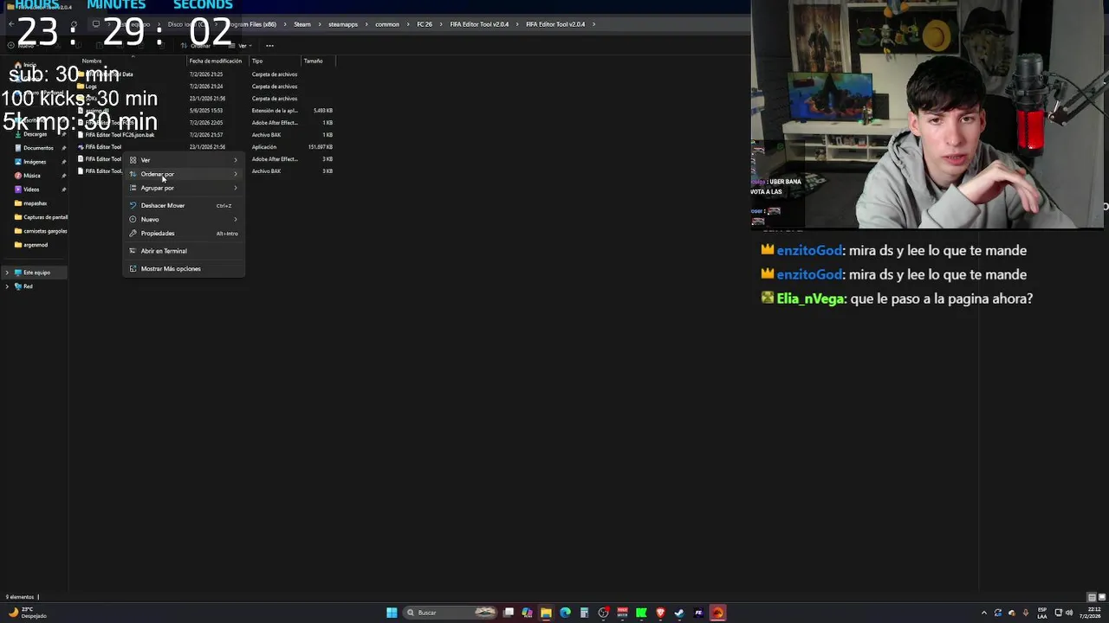Click the Ver grid icon in context menu
The height and width of the screenshot is (623, 1109).
[x=133, y=160]
